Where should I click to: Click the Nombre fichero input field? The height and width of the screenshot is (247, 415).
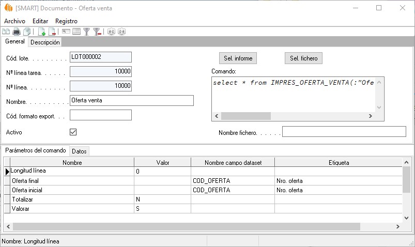(344, 132)
